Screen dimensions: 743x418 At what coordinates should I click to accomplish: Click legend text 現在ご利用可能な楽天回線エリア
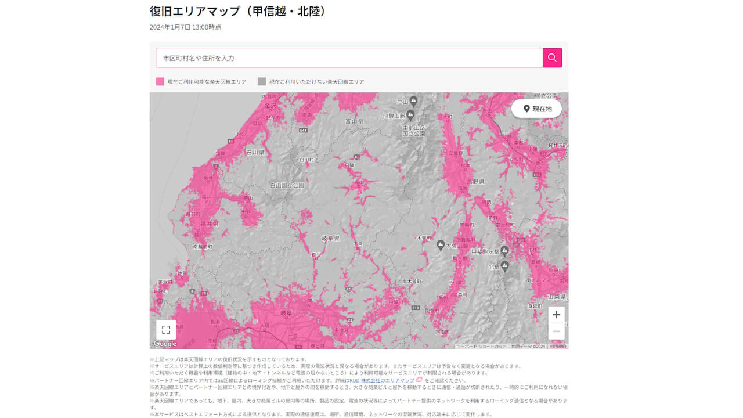pos(207,82)
